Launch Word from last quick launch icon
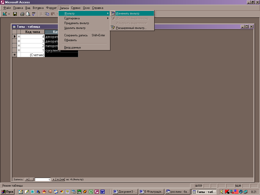260x195 pixels. tap(103, 192)
